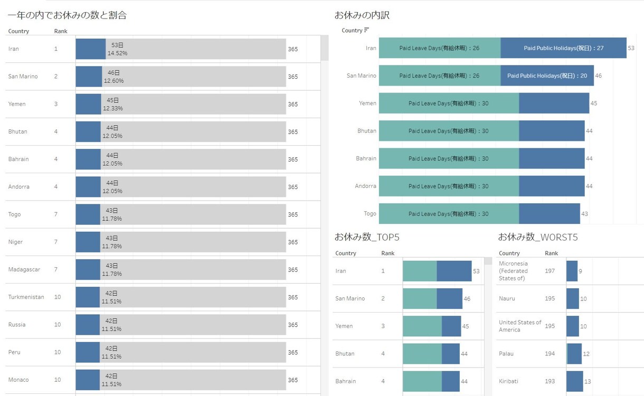
Task: Click Micronesia's bar showing 9
Action: (572, 271)
